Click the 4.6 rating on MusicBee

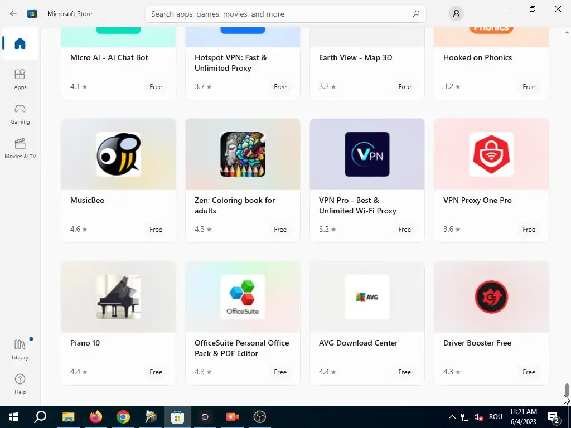pos(79,229)
